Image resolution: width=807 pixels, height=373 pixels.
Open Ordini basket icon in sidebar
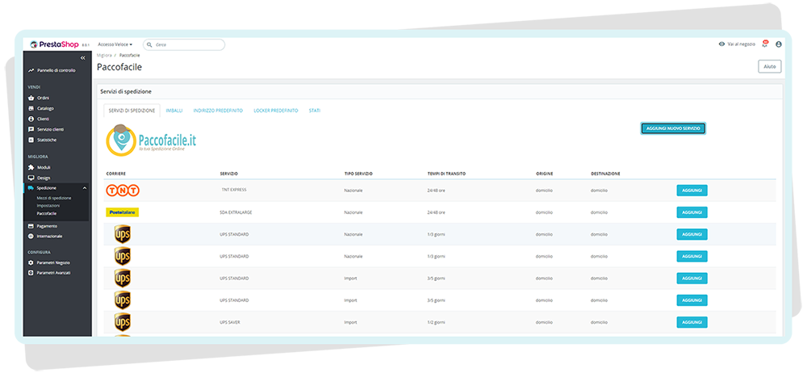click(x=31, y=98)
